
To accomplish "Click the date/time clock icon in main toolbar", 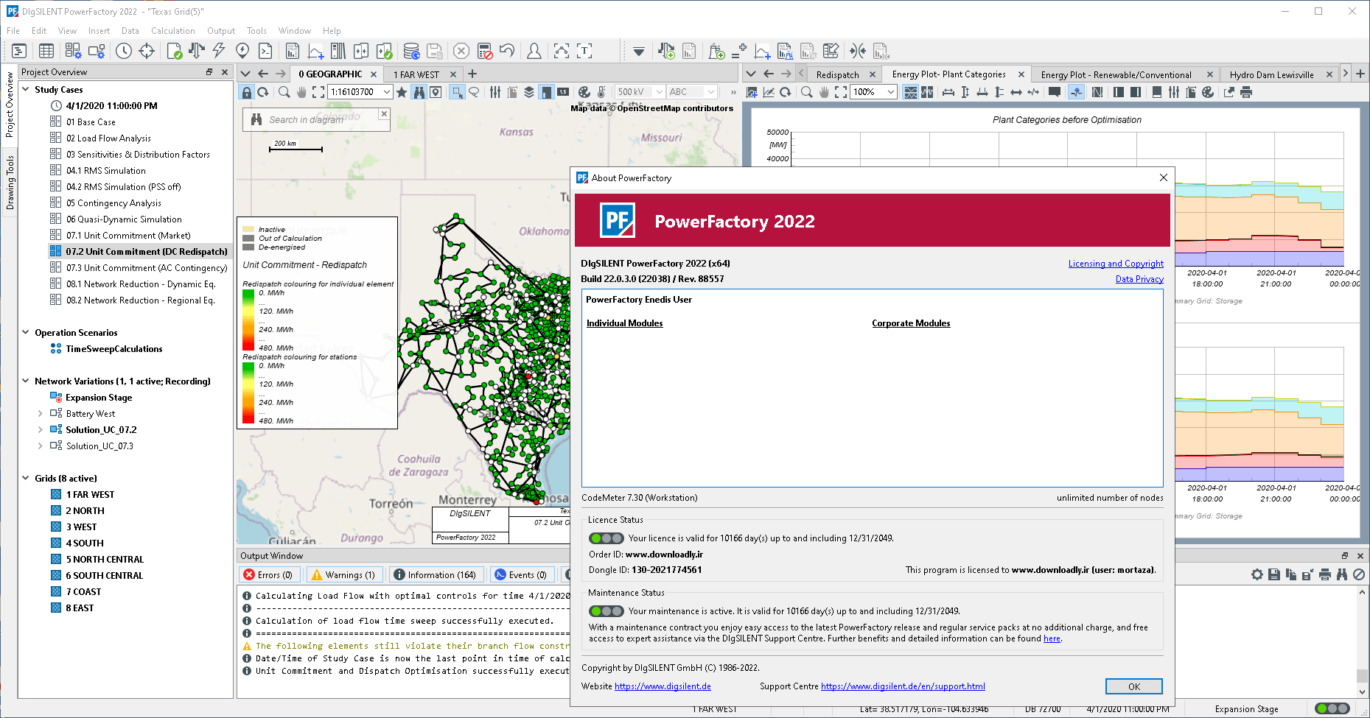I will (x=124, y=51).
